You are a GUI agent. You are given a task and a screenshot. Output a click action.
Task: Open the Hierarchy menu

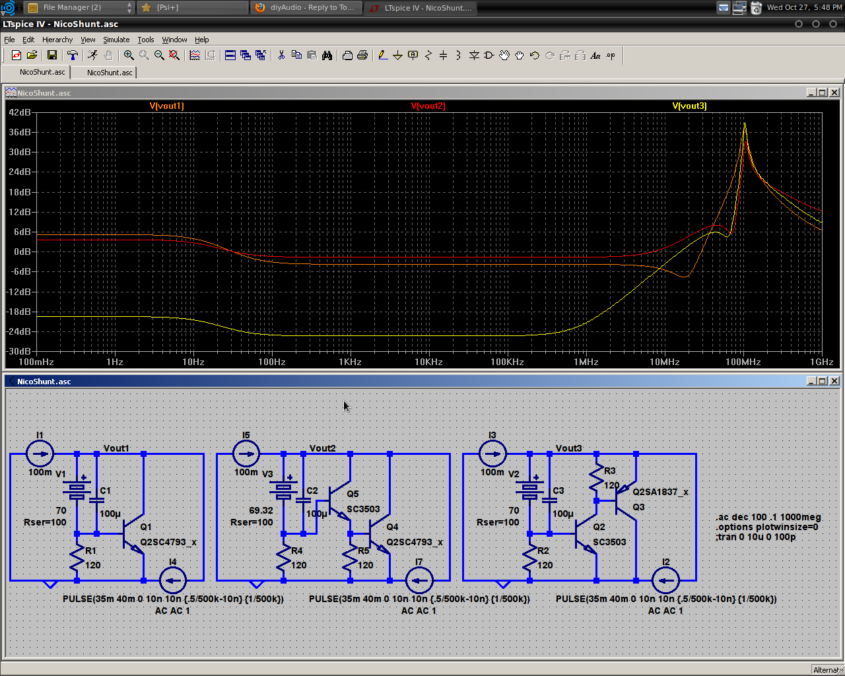coord(57,40)
